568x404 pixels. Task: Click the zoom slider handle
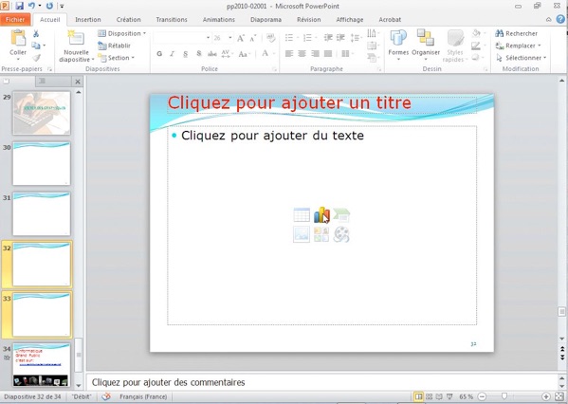click(504, 396)
